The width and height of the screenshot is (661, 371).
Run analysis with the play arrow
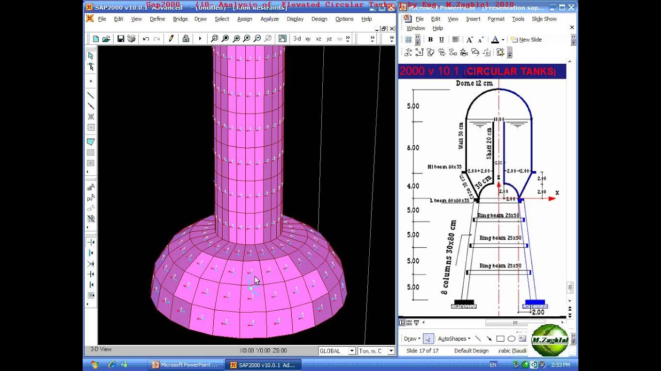(x=200, y=39)
